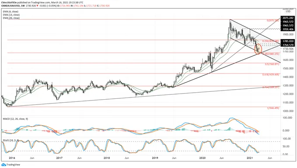Viewport: 297px width, 168px height.
Task: Click the 1500.000 price axis tick
Action: [x=288, y=68]
